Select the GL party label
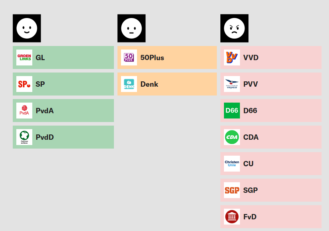329x231 pixels. pyautogui.click(x=40, y=58)
